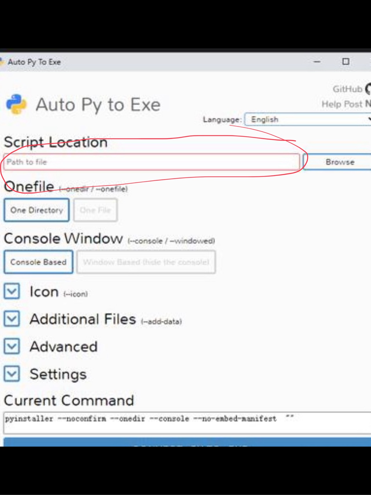Screen dimensions: 371x495
Task: Minimize the Auto Py To Exe window
Action: click(317, 61)
